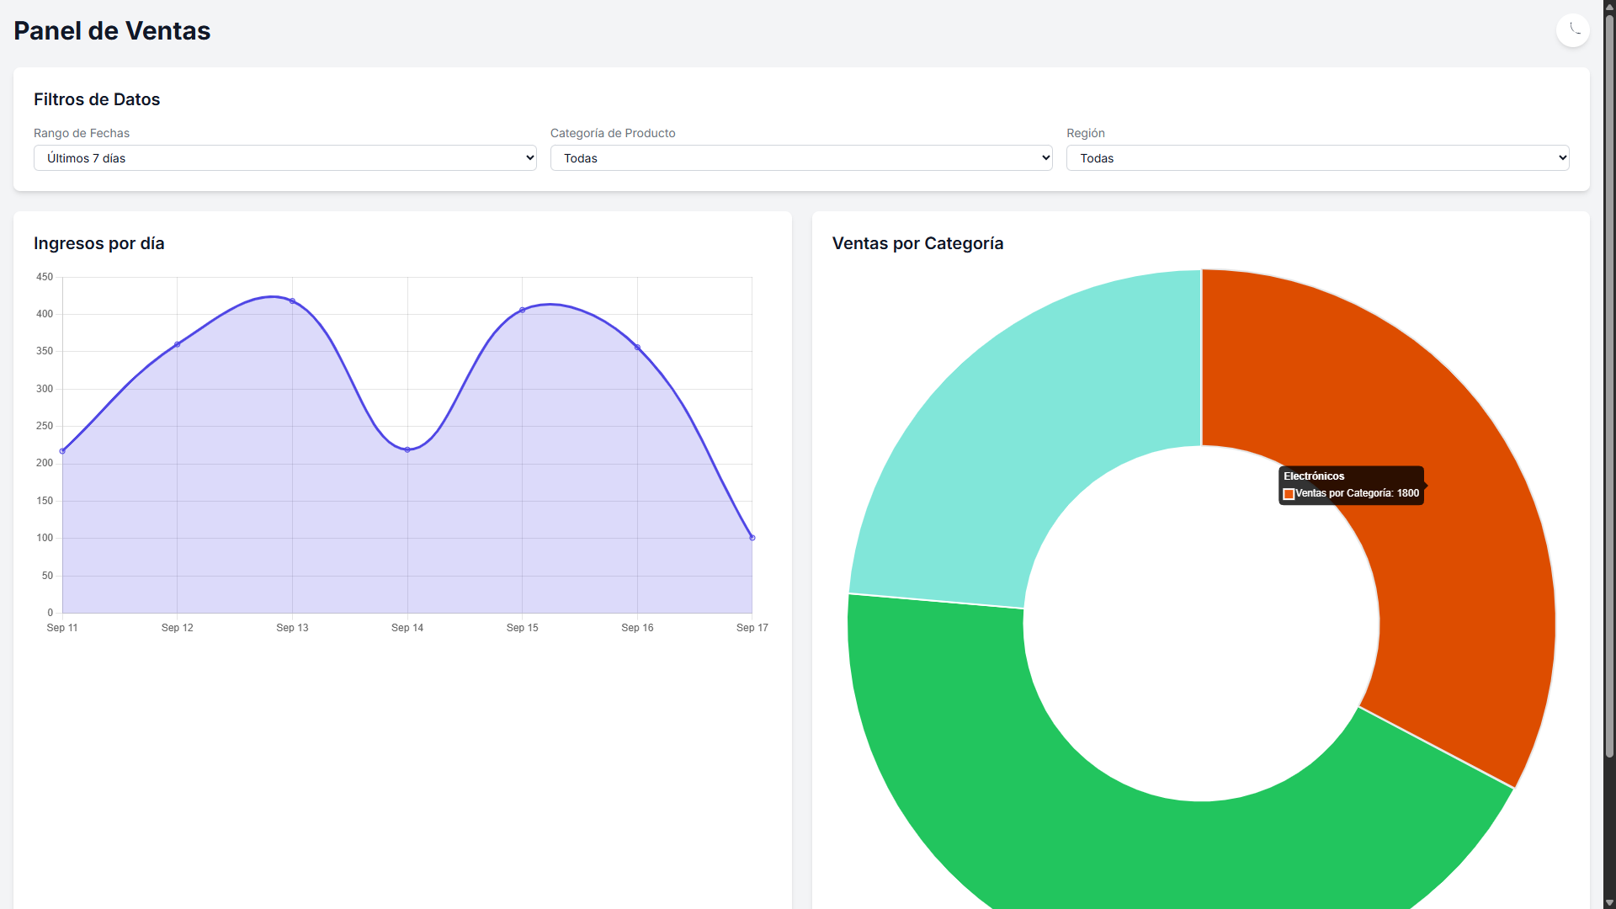Select the Sep 16 data point on line chart
Viewport: 1616px width, 909px height.
click(637, 347)
